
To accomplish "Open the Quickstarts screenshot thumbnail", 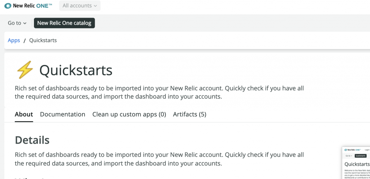I will (356, 163).
